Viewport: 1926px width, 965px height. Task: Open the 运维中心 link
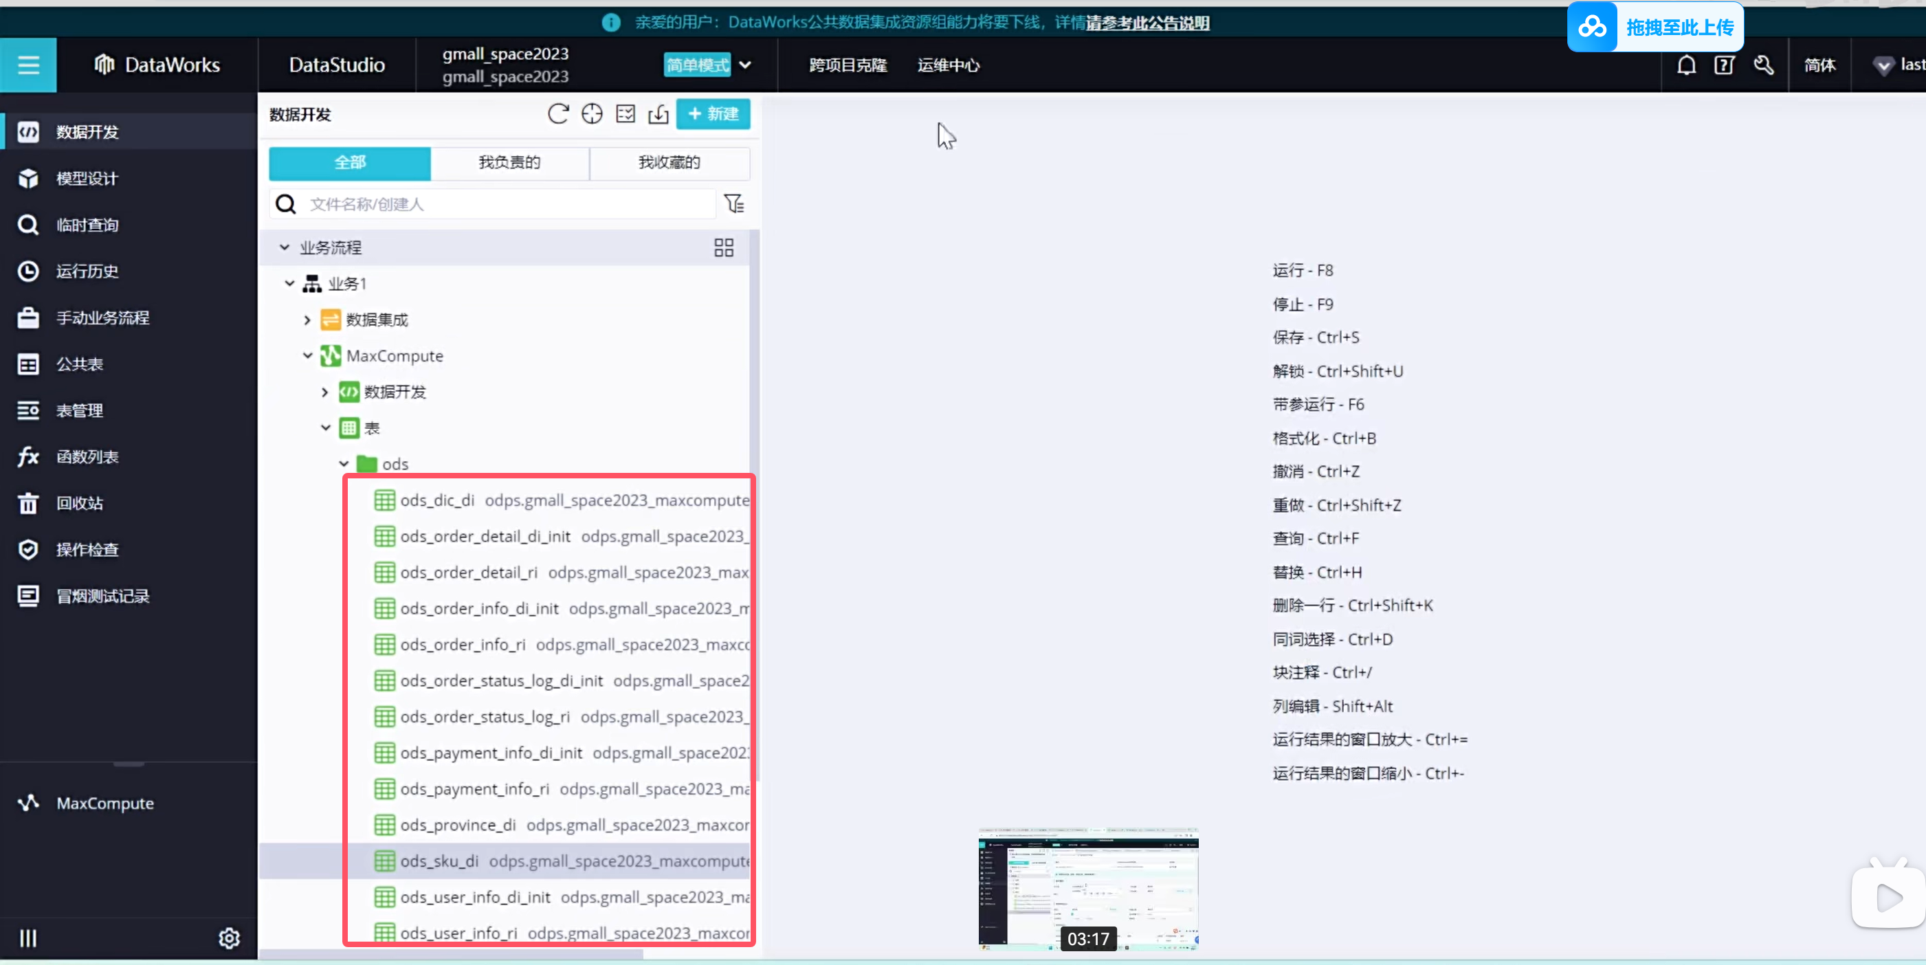(x=948, y=65)
